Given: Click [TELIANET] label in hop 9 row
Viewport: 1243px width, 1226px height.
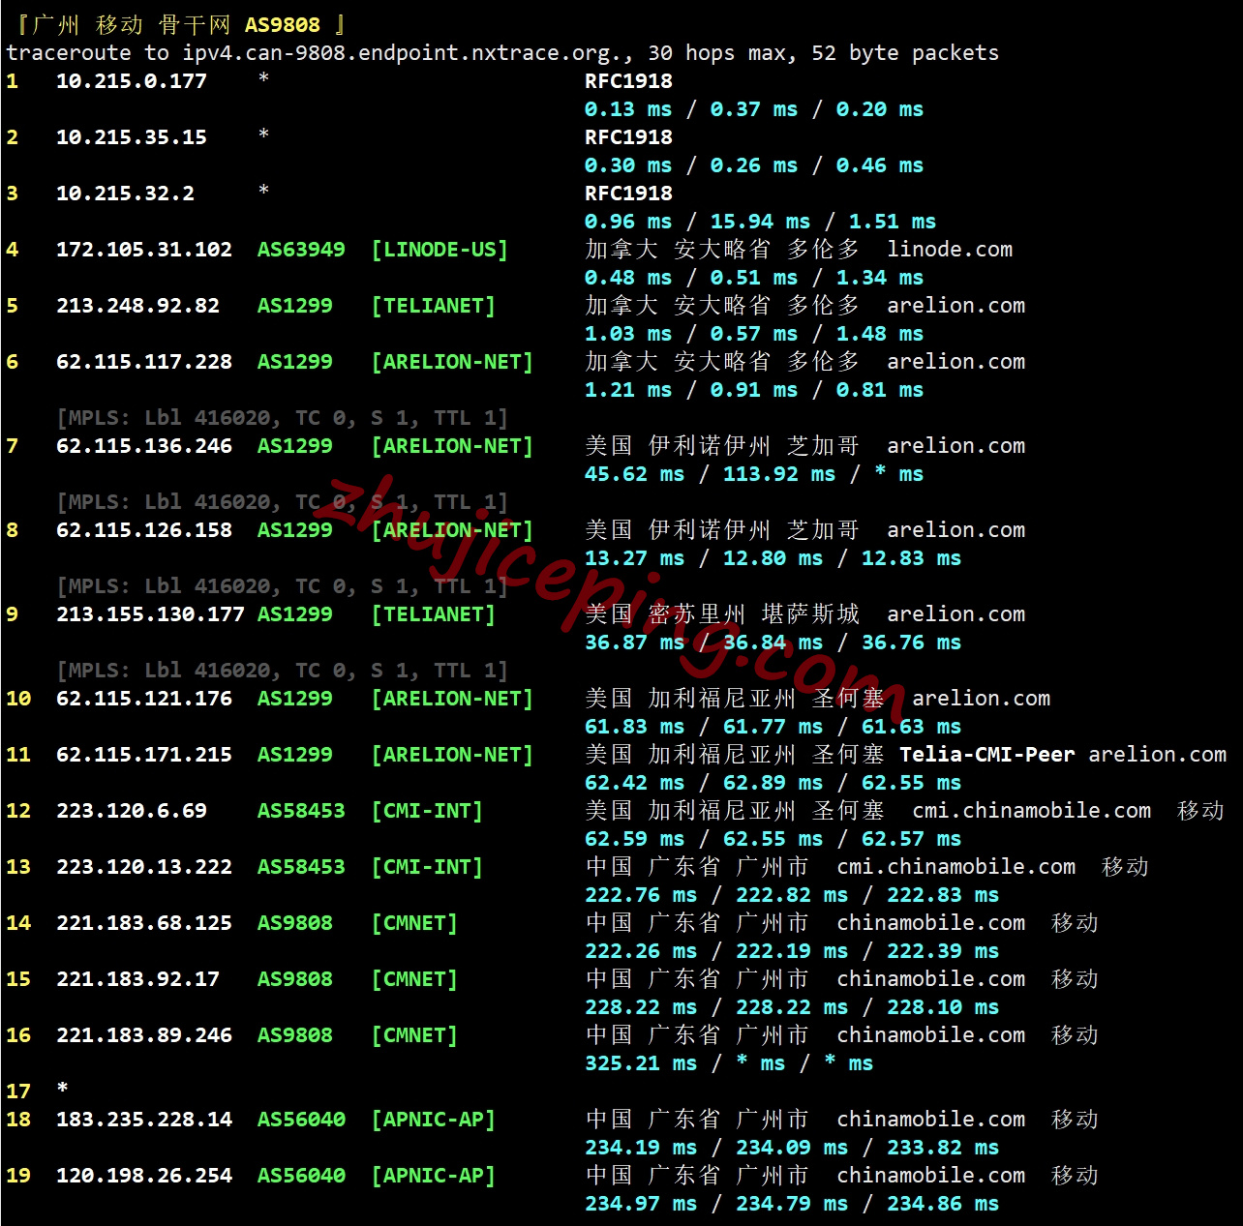Looking at the screenshot, I should [x=434, y=614].
